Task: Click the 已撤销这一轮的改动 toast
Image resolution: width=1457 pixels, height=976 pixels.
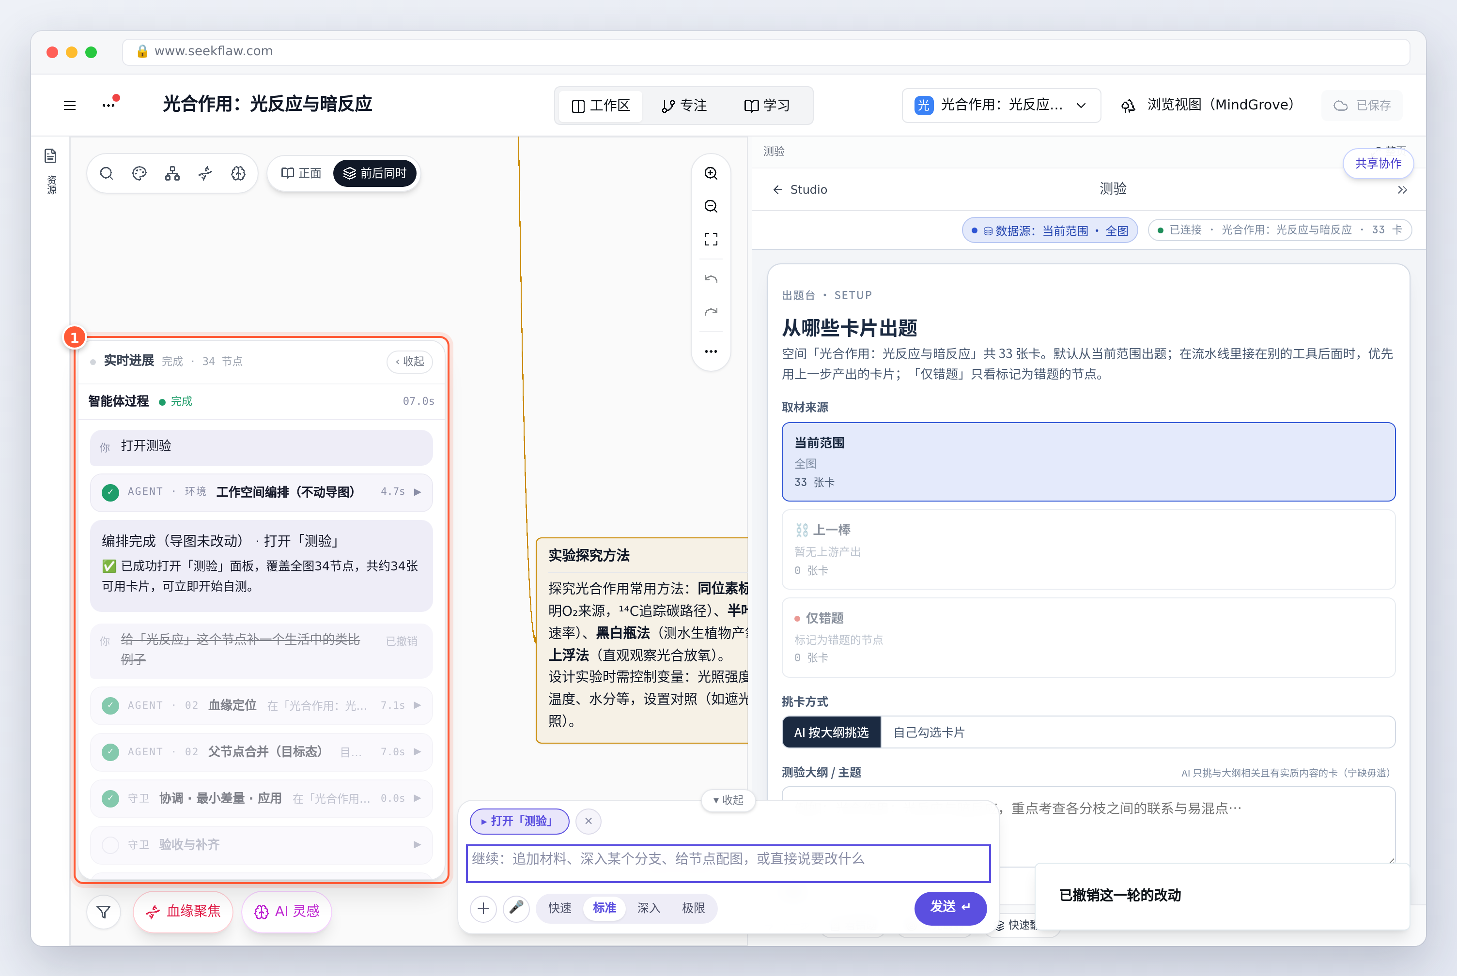Action: [1222, 895]
